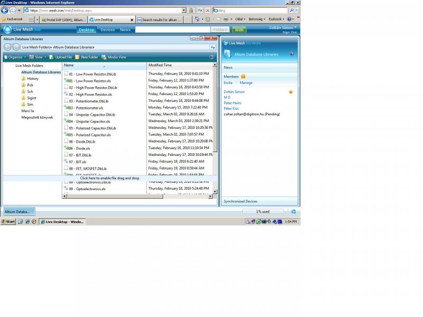This screenshot has width=423, height=317.
Task: Open the Quick Tabs list dropdown arrow
Action: click(x=37, y=20)
